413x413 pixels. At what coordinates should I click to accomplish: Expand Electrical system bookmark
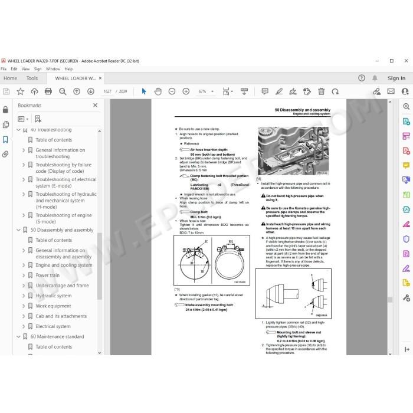[x=24, y=326]
